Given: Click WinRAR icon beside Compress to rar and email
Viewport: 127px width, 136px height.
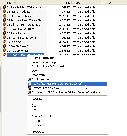Looking at the screenshot, I should pyautogui.click(x=30, y=92).
